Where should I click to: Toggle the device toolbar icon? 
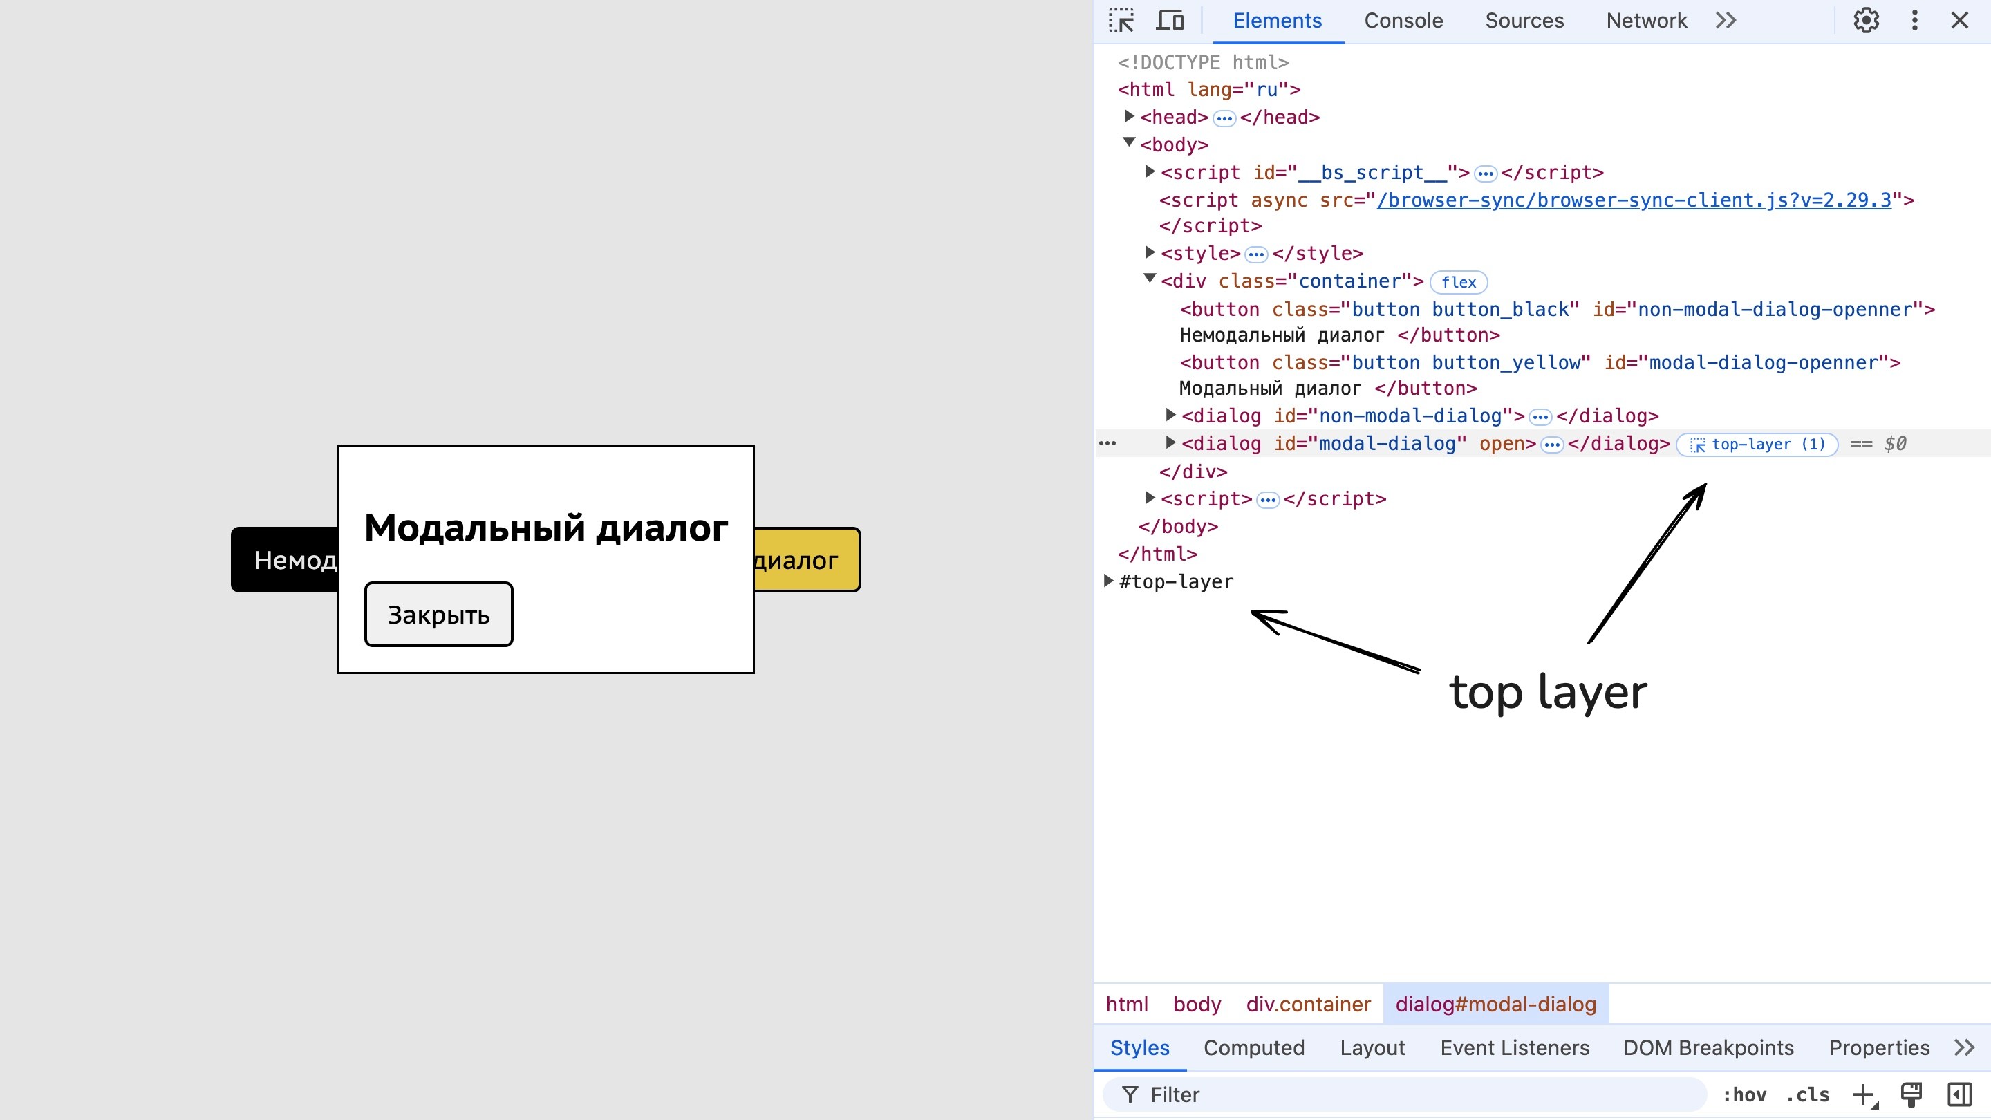pyautogui.click(x=1170, y=20)
